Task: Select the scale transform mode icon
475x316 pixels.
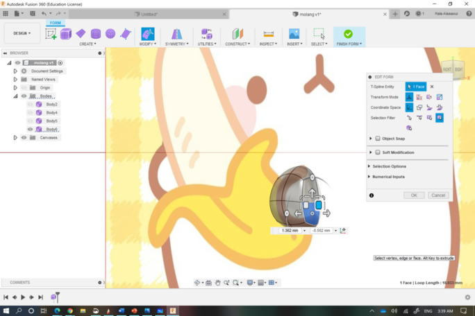Action: click(x=440, y=97)
